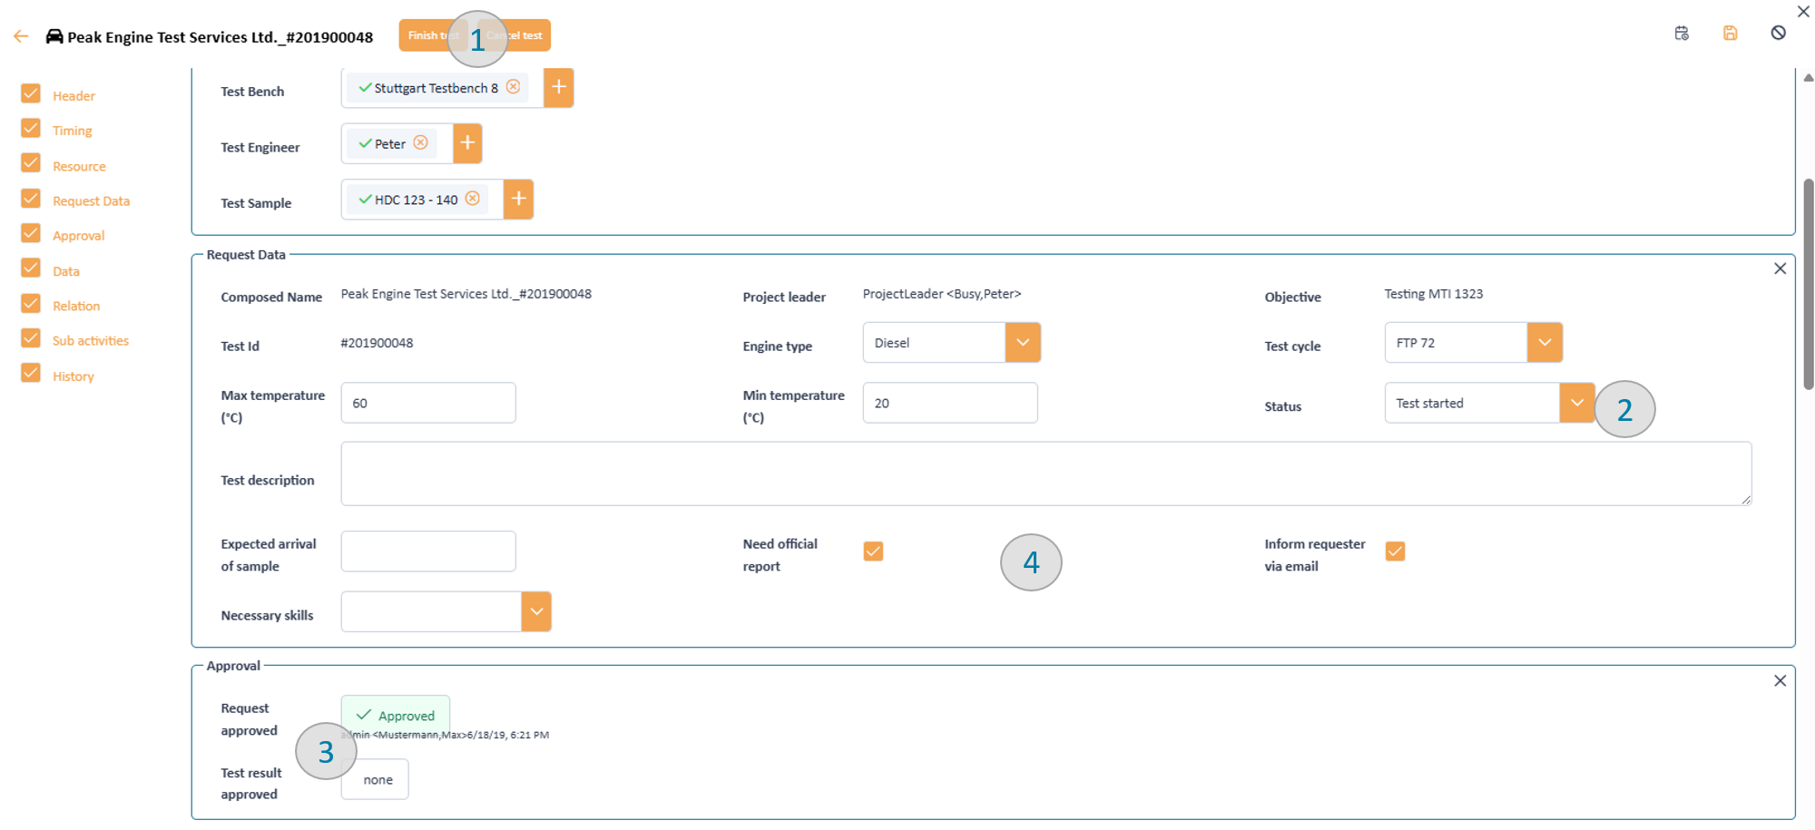The width and height of the screenshot is (1815, 830).
Task: Click the Min temperature input field
Action: [950, 403]
